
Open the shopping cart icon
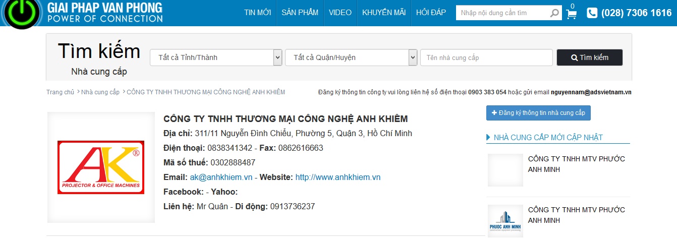(571, 14)
